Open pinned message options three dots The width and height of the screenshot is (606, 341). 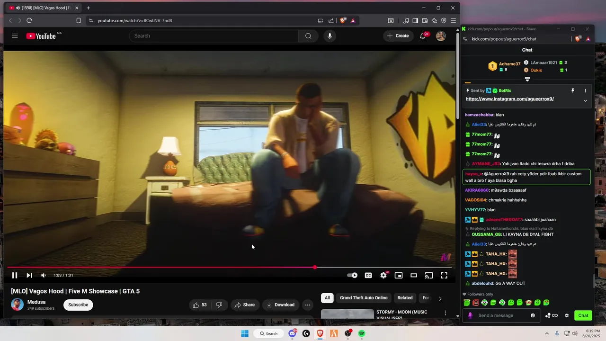point(585,90)
